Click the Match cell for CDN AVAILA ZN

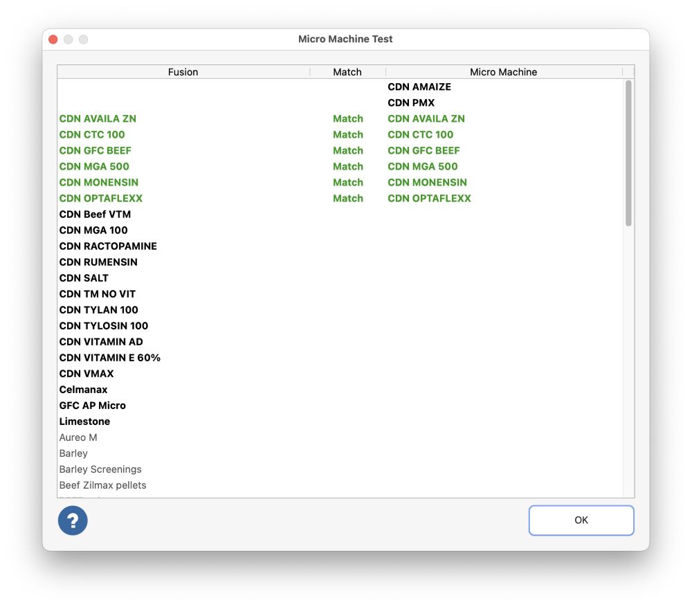click(x=348, y=119)
